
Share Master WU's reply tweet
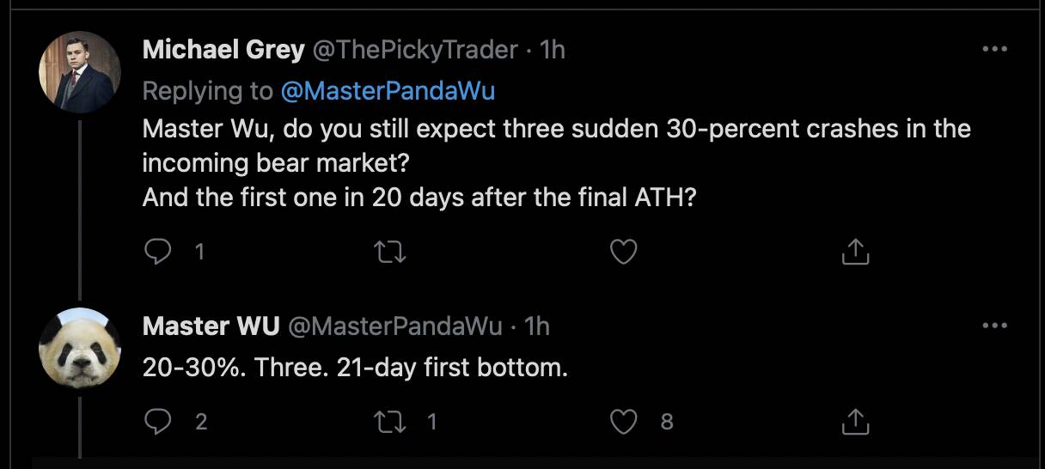pos(855,421)
